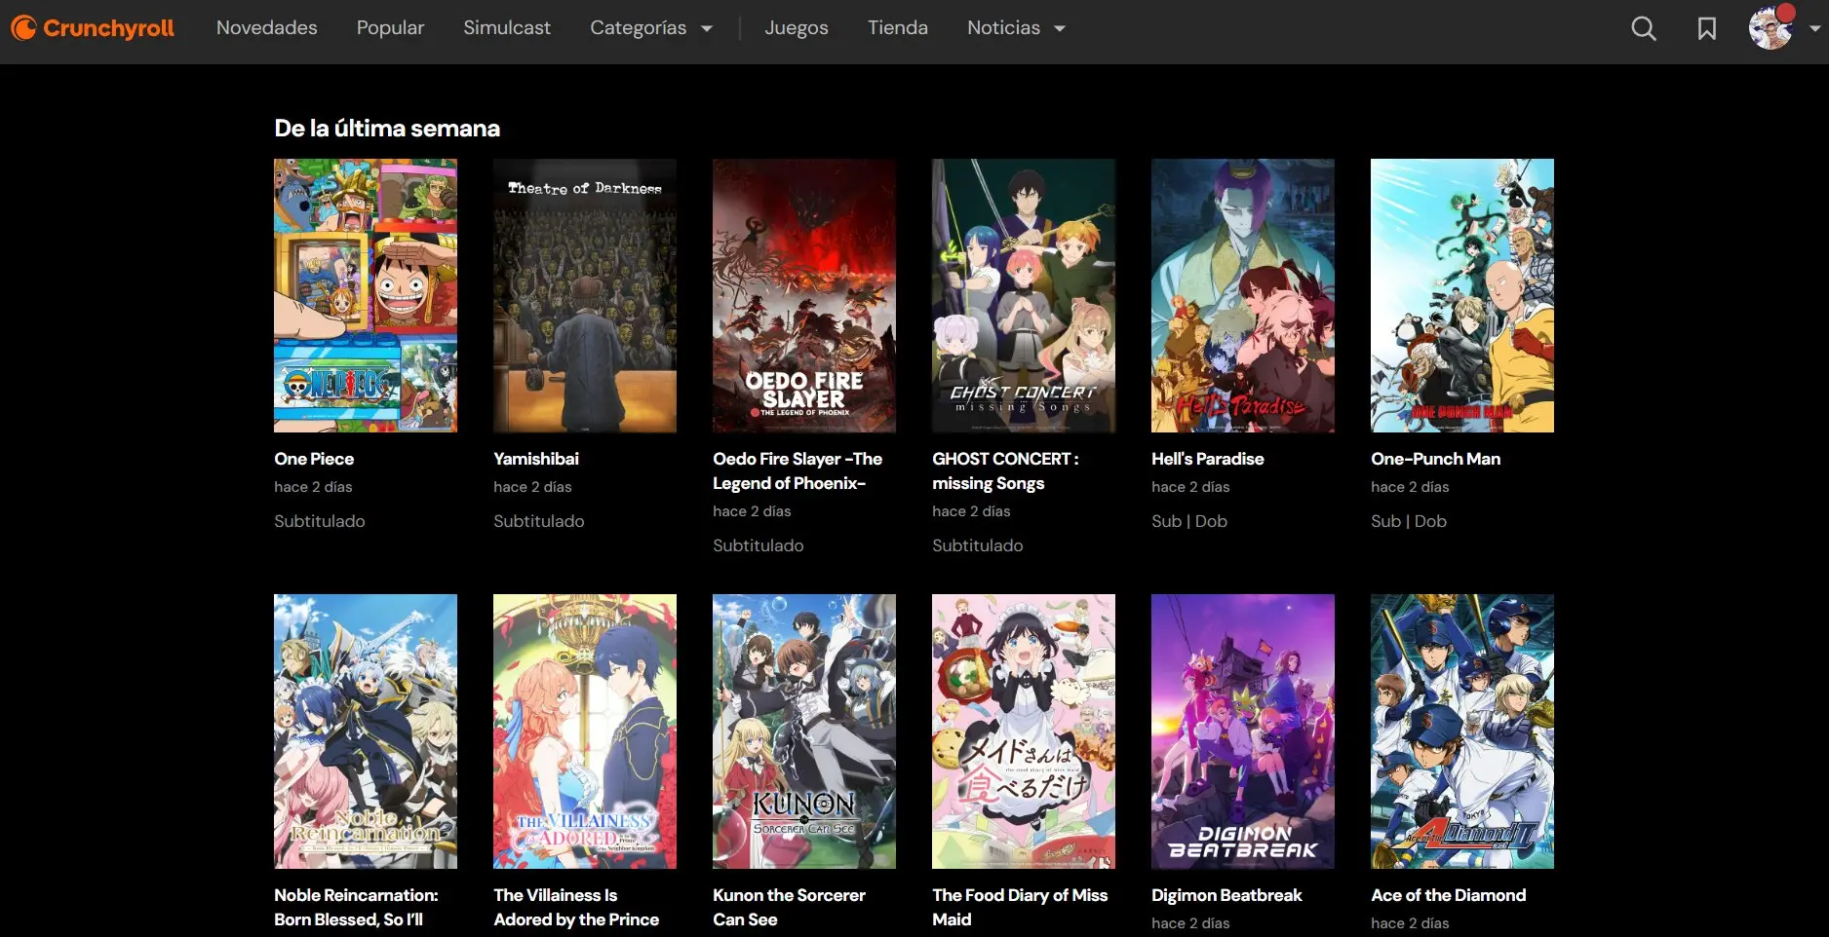Open the watchlist bookmark icon
Viewport: 1829px width, 937px height.
[1706, 29]
